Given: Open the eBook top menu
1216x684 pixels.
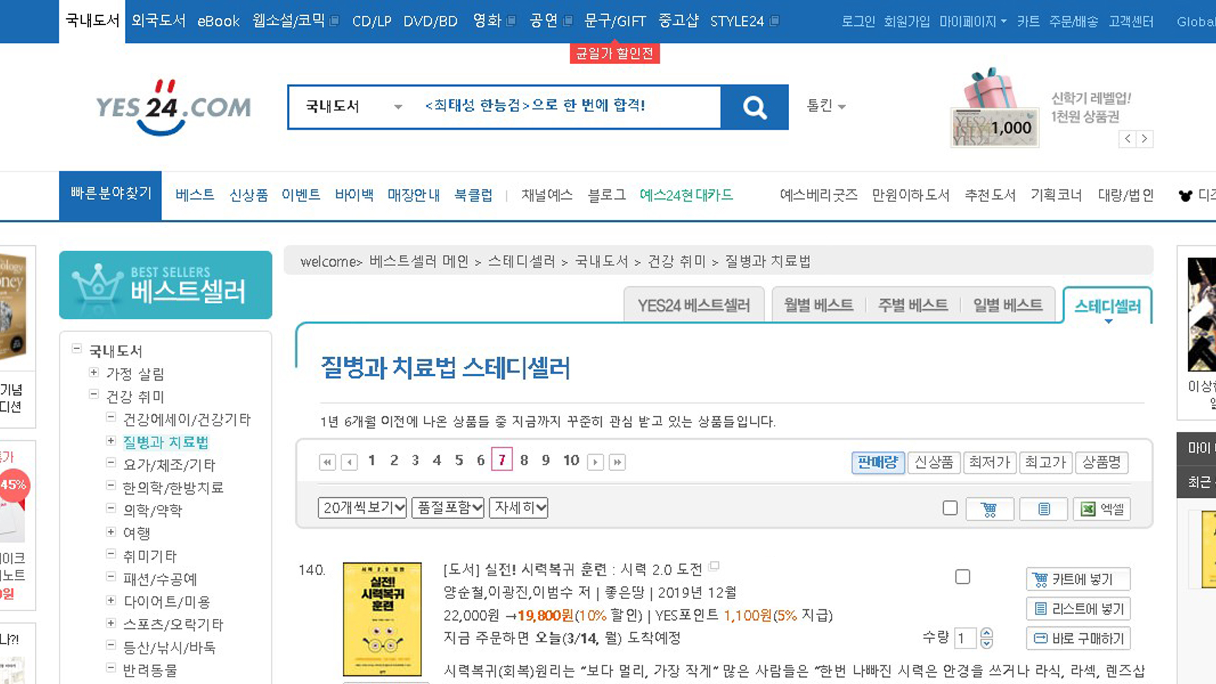Looking at the screenshot, I should pos(218,22).
